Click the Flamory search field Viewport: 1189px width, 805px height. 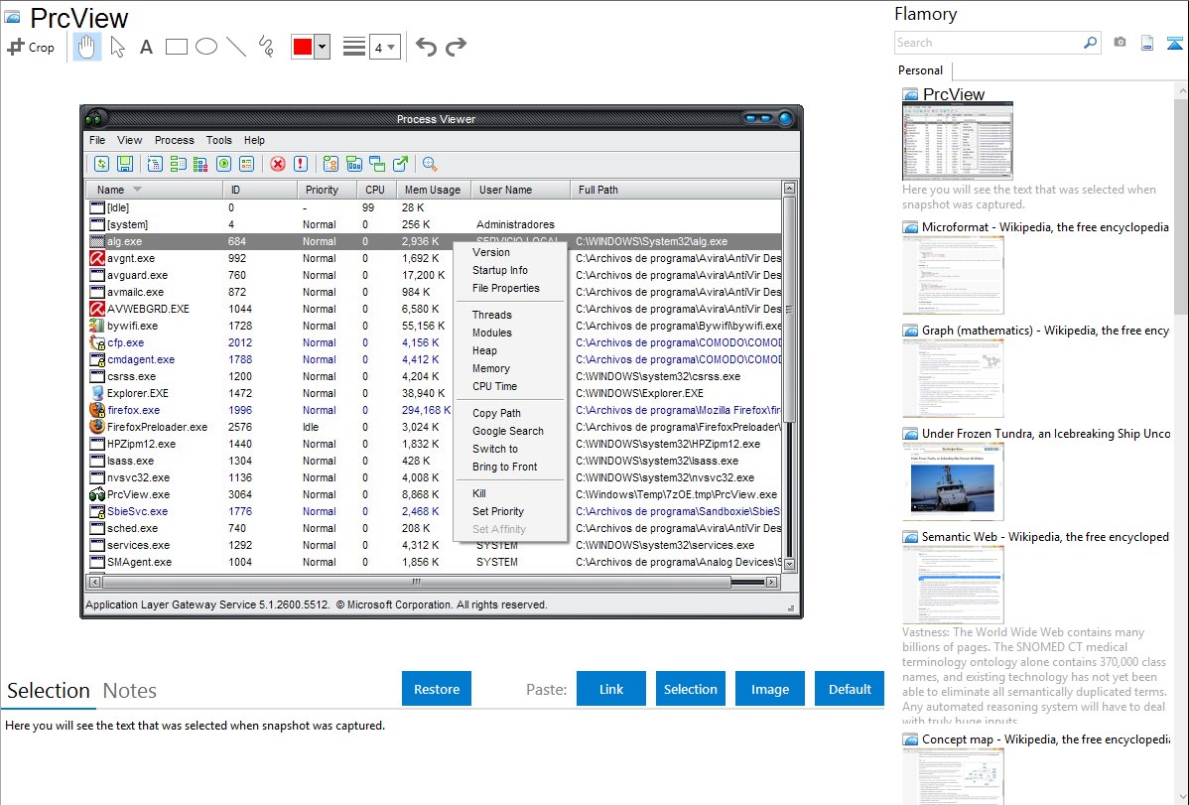988,43
